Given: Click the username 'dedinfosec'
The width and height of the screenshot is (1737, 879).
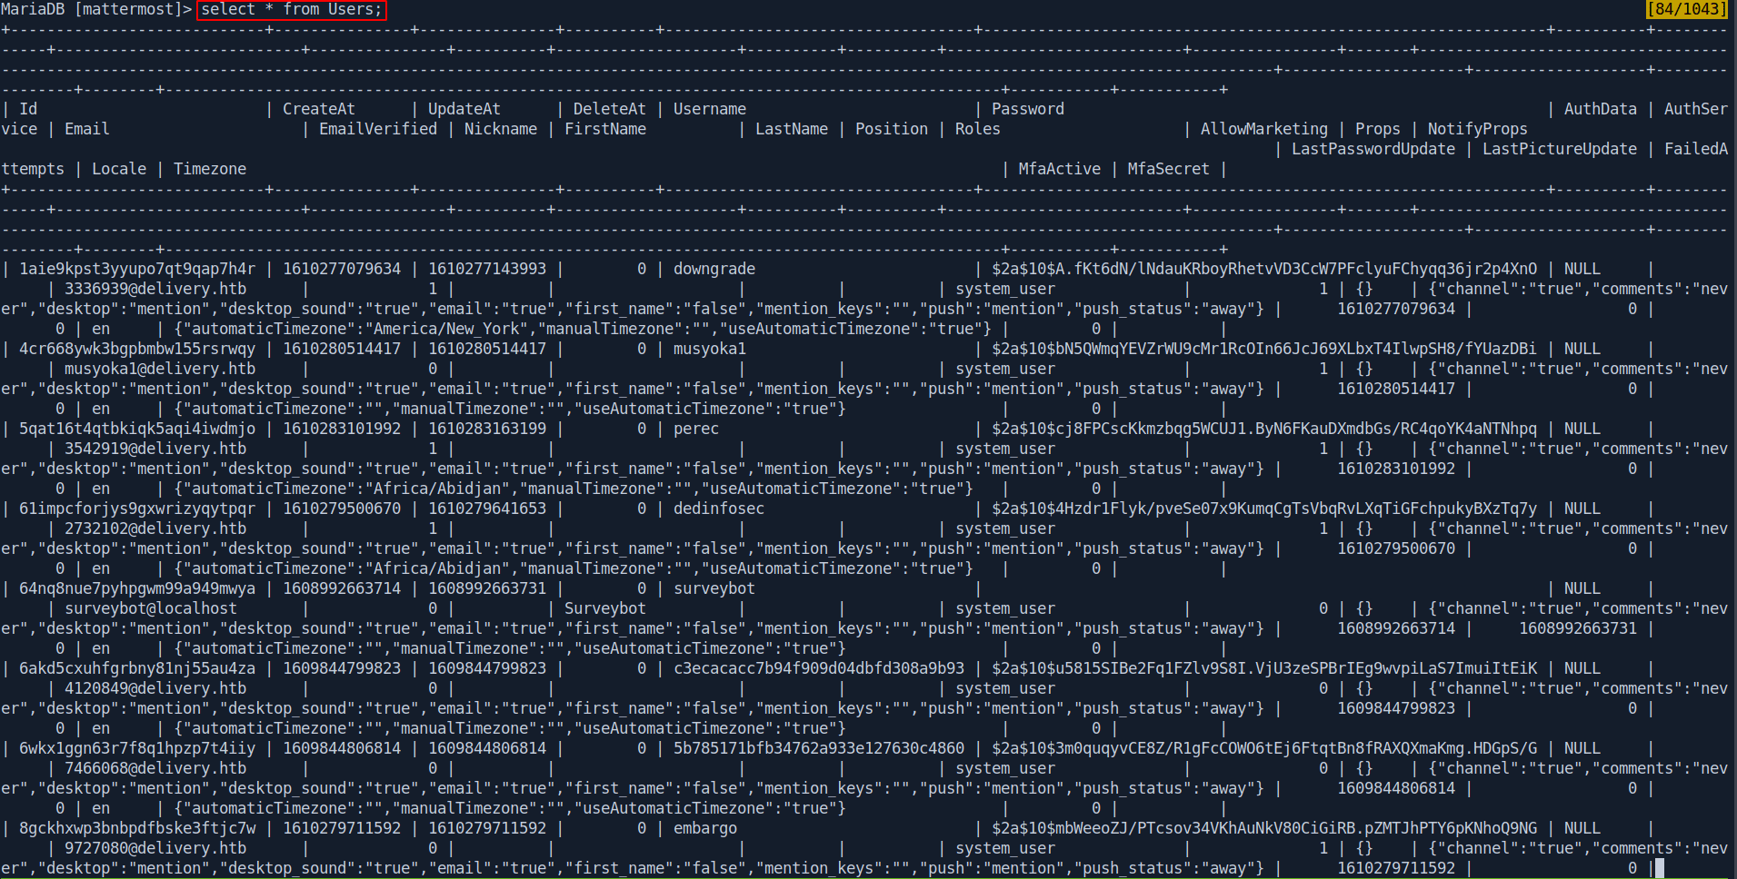Looking at the screenshot, I should (x=719, y=509).
